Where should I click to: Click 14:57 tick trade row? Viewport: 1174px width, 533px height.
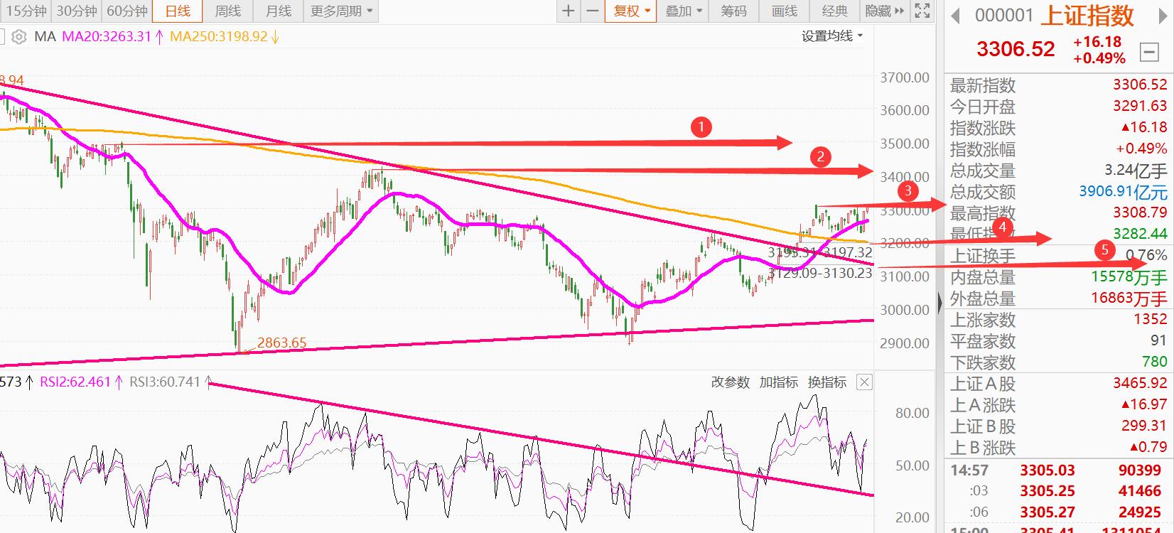pyautogui.click(x=1058, y=470)
